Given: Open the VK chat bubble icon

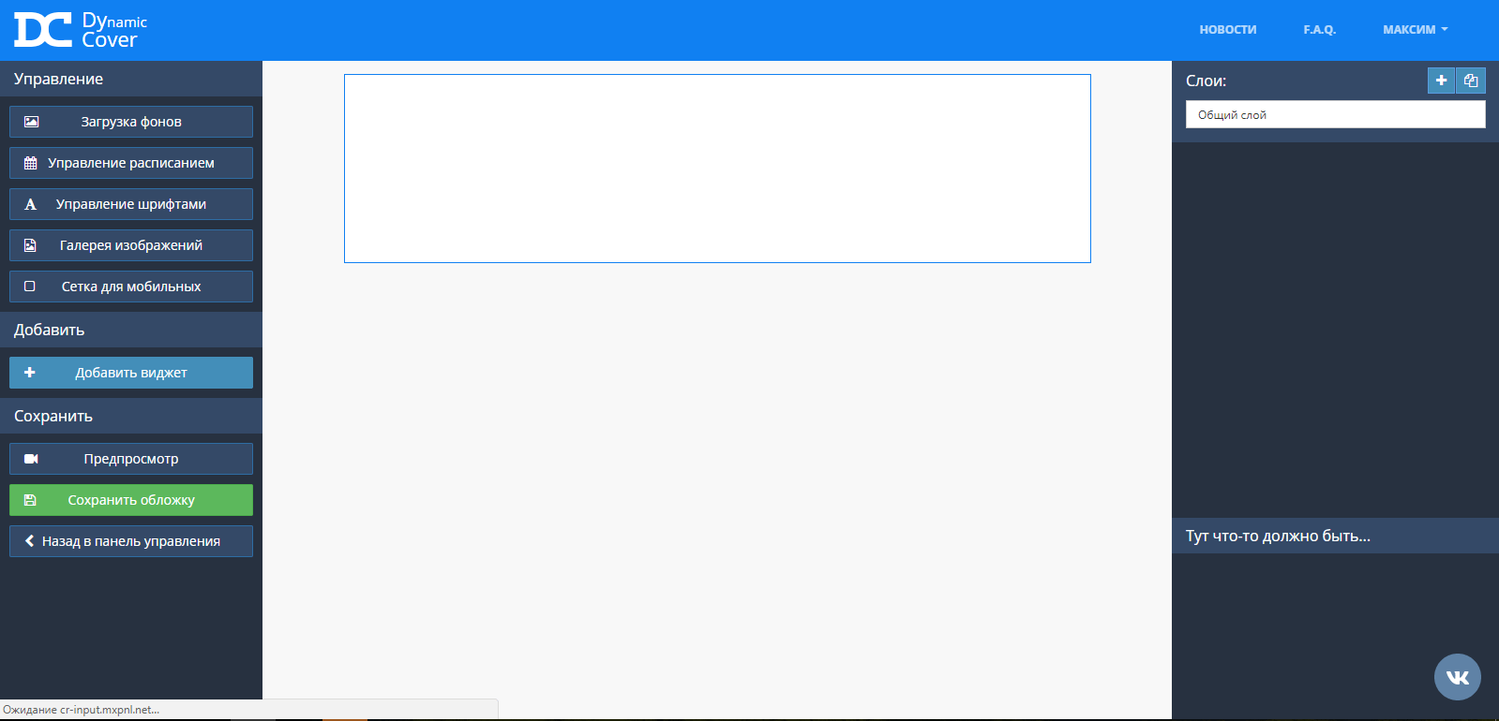Looking at the screenshot, I should pos(1457,677).
